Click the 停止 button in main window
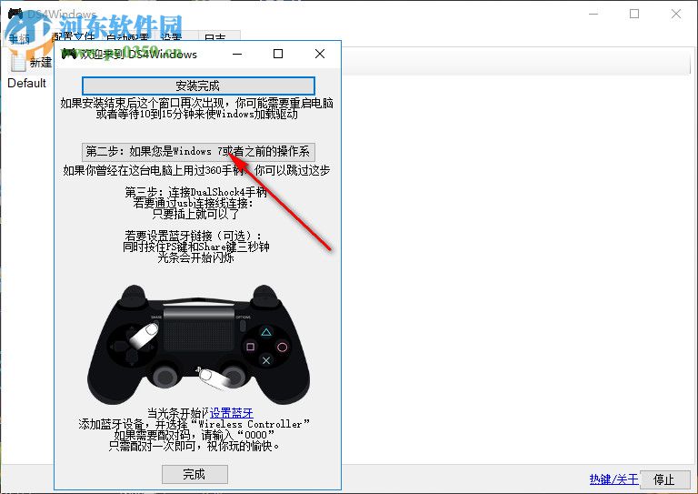The image size is (698, 494). 663,479
